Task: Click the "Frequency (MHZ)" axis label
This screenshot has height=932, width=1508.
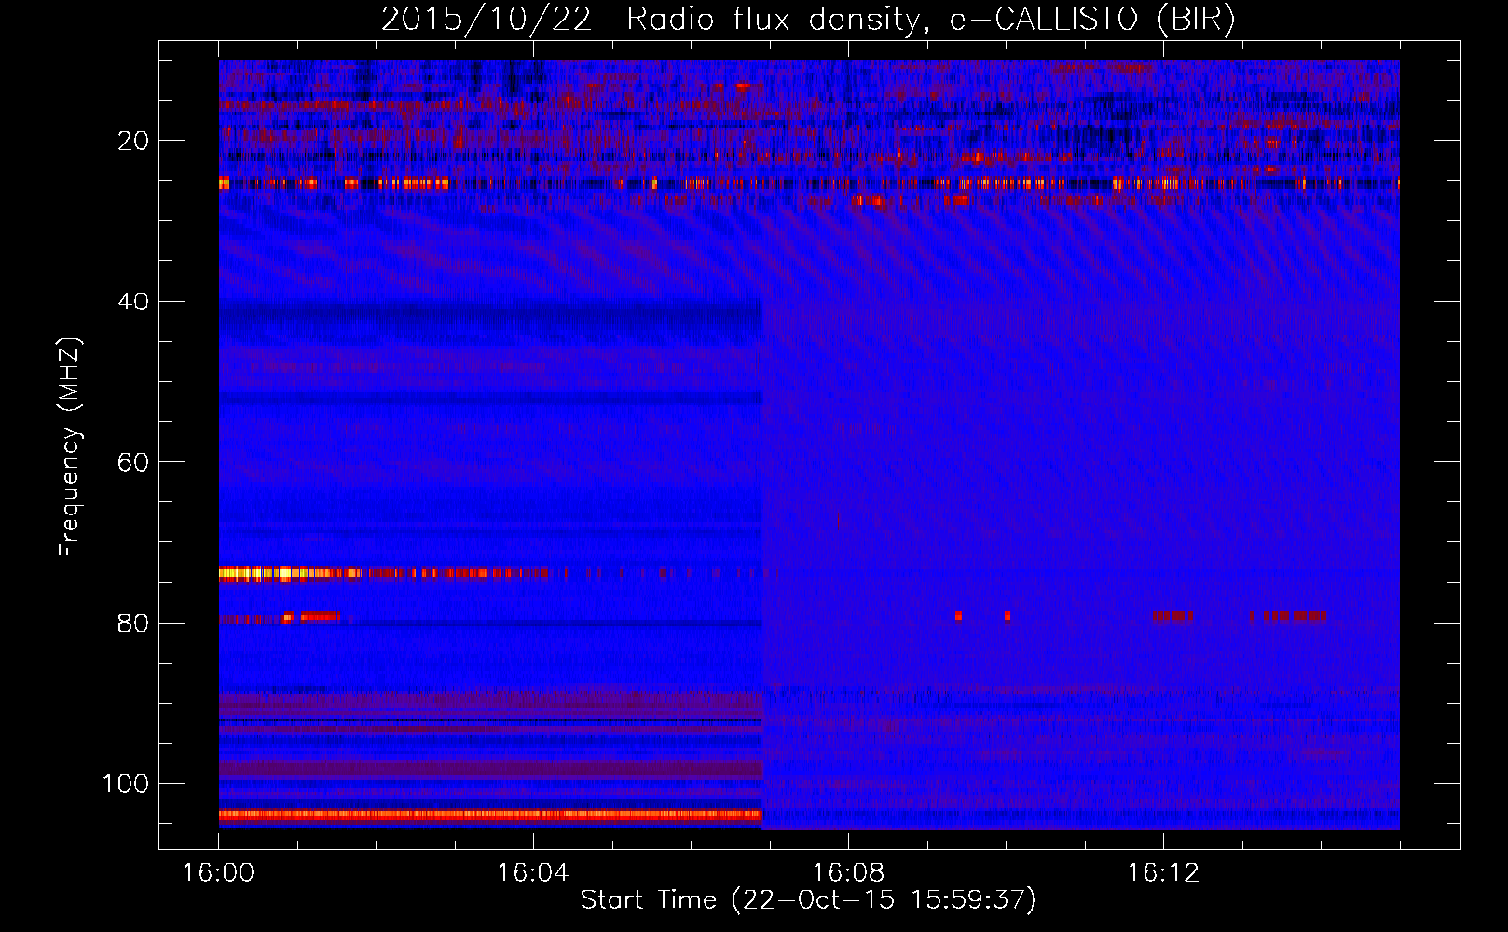Action: (x=70, y=447)
